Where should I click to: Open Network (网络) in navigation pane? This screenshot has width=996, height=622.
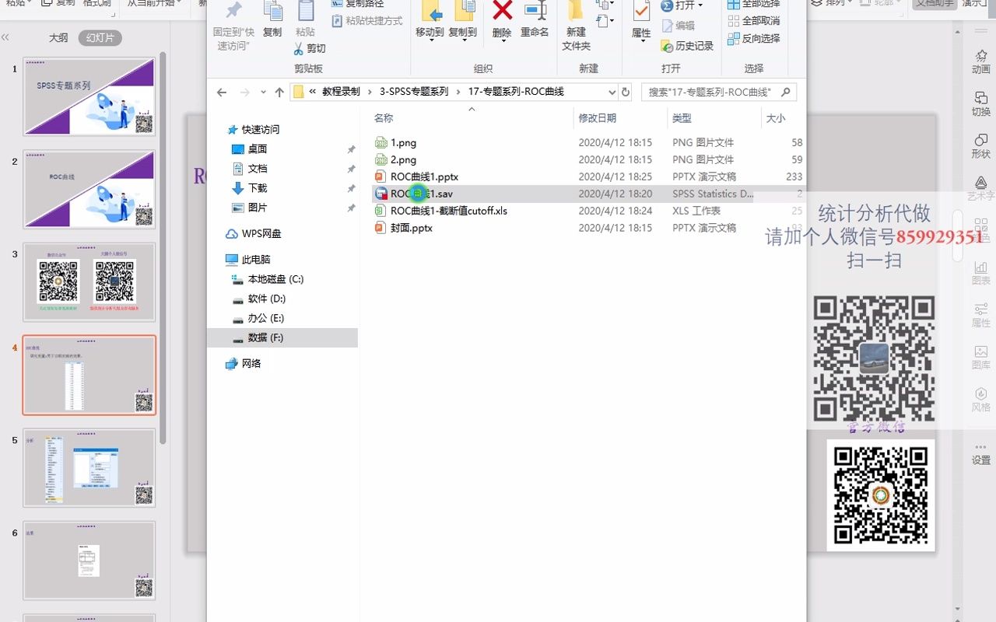(251, 363)
